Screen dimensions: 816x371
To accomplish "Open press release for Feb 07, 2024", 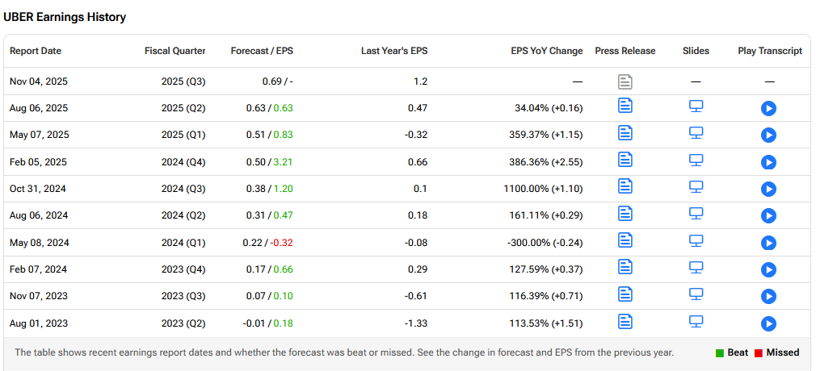I will pyautogui.click(x=625, y=267).
